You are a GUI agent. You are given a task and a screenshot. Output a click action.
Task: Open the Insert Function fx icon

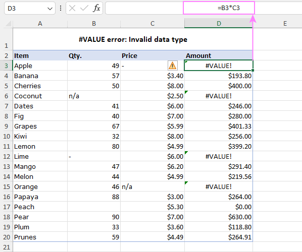point(96,8)
